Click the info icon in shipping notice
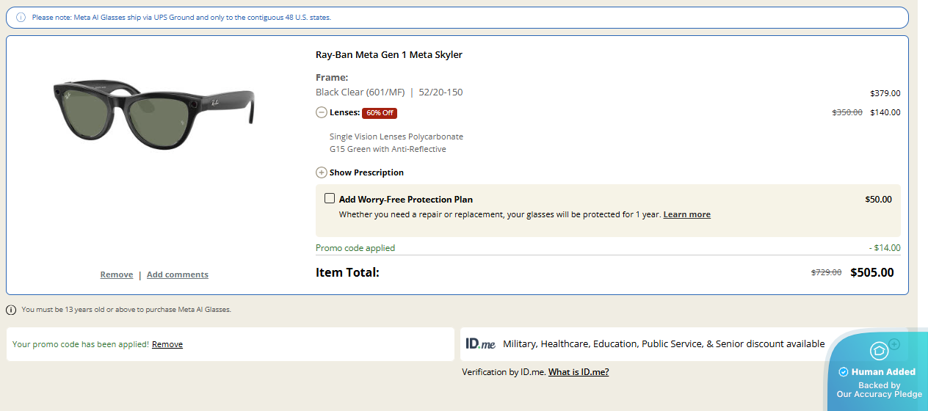 (21, 17)
